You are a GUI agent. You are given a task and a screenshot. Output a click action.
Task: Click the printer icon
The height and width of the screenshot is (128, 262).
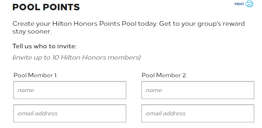tap(249, 4)
